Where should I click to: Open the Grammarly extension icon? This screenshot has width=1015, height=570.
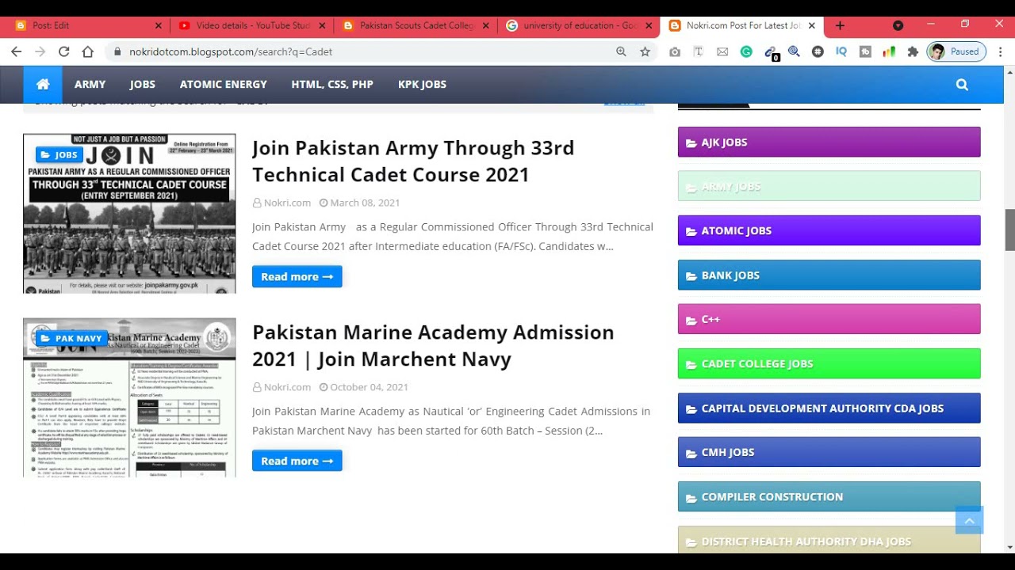[746, 51]
